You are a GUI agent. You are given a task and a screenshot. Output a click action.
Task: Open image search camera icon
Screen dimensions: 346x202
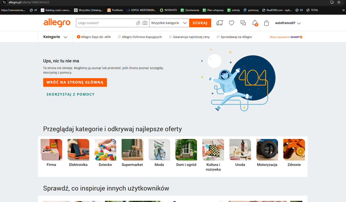[145, 23]
